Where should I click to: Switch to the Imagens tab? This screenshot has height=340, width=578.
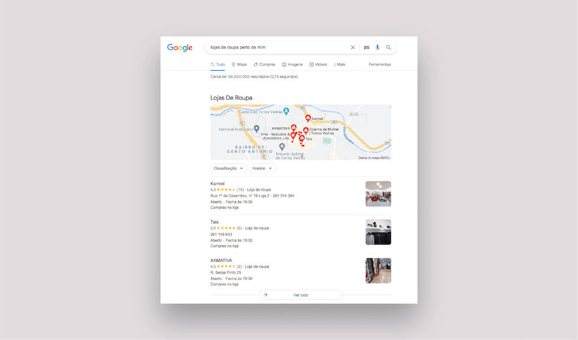pos(292,64)
